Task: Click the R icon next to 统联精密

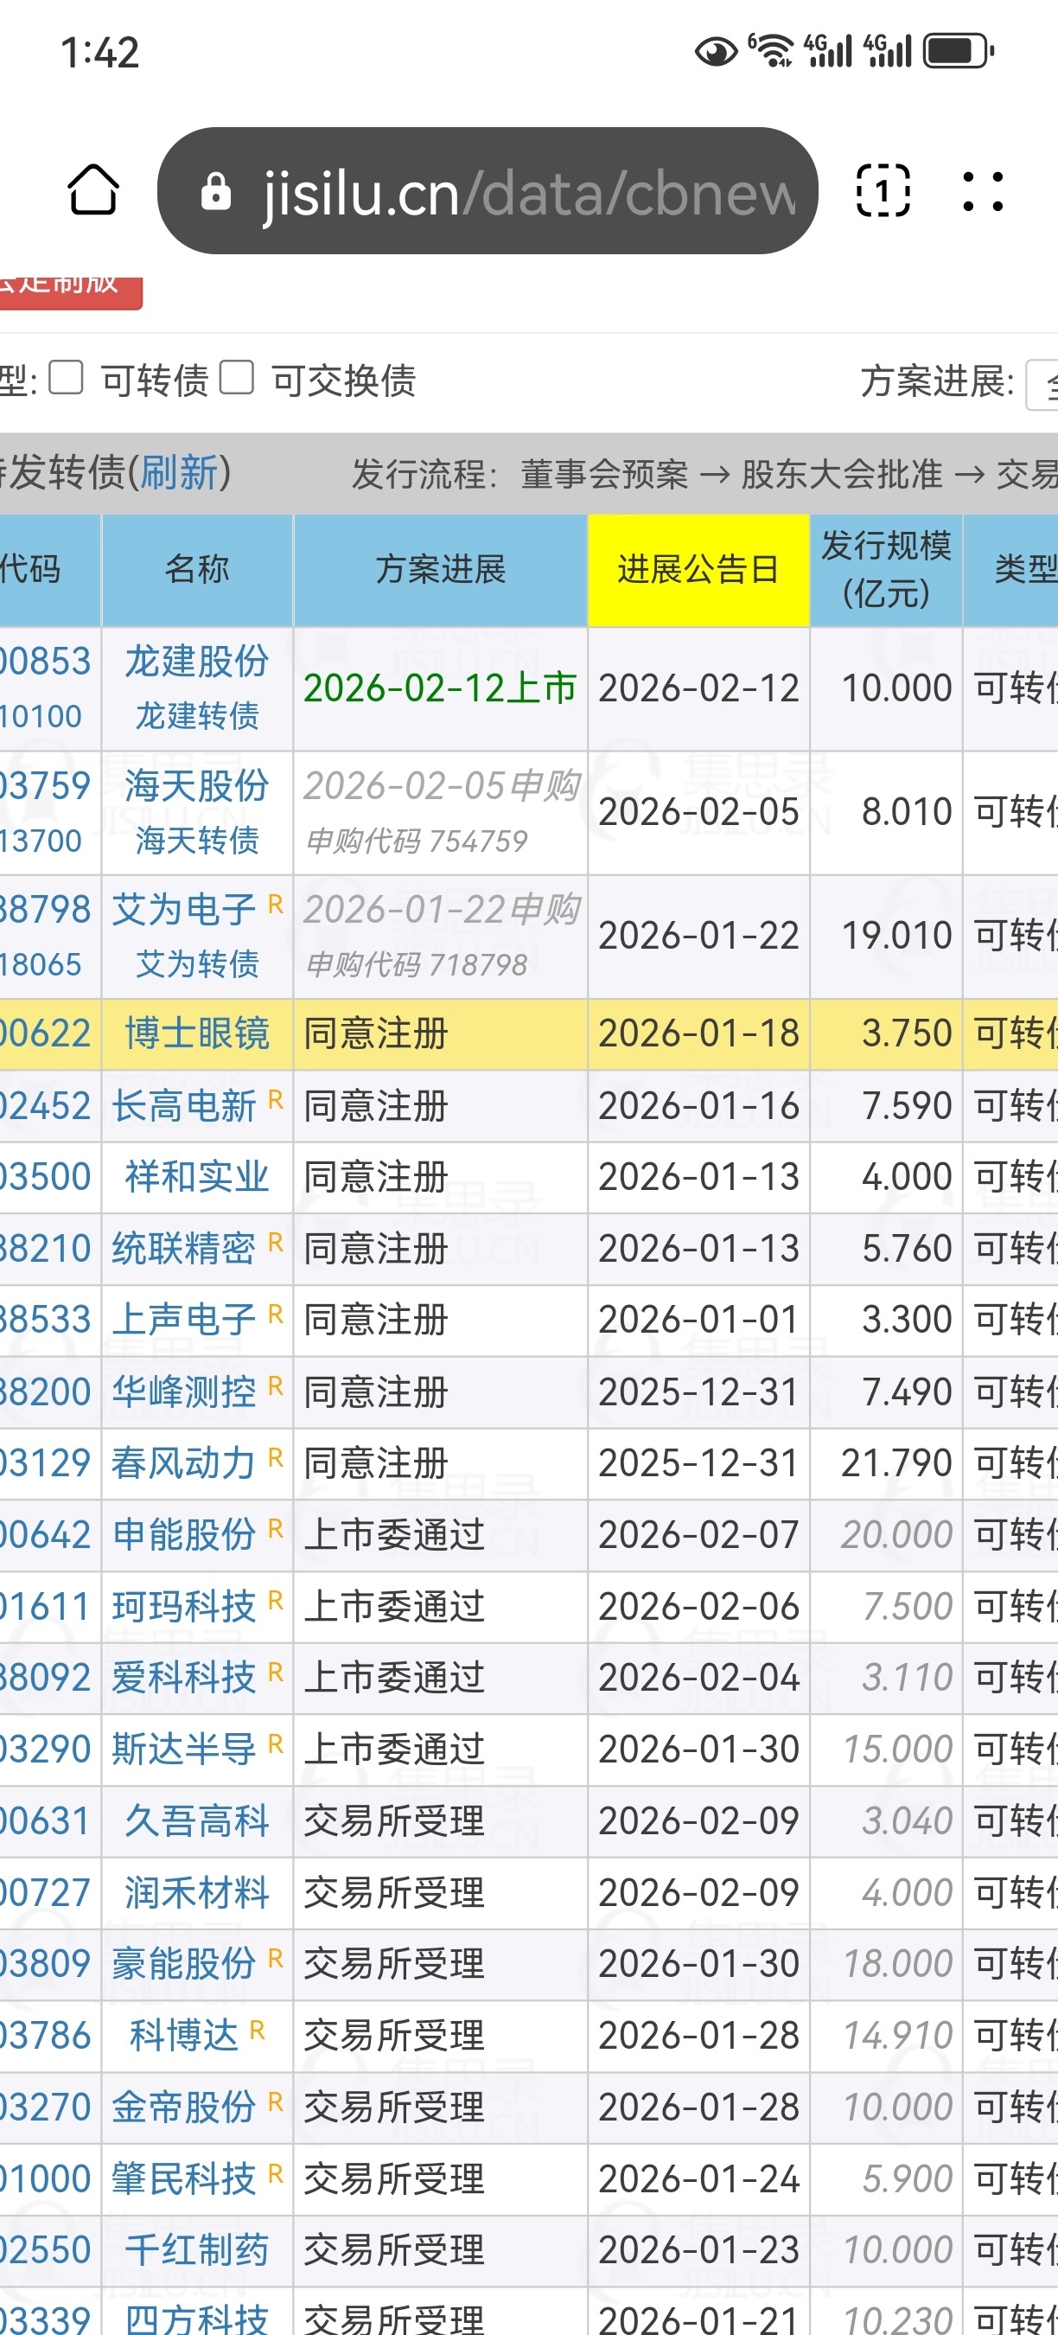Action: pyautogui.click(x=277, y=1243)
